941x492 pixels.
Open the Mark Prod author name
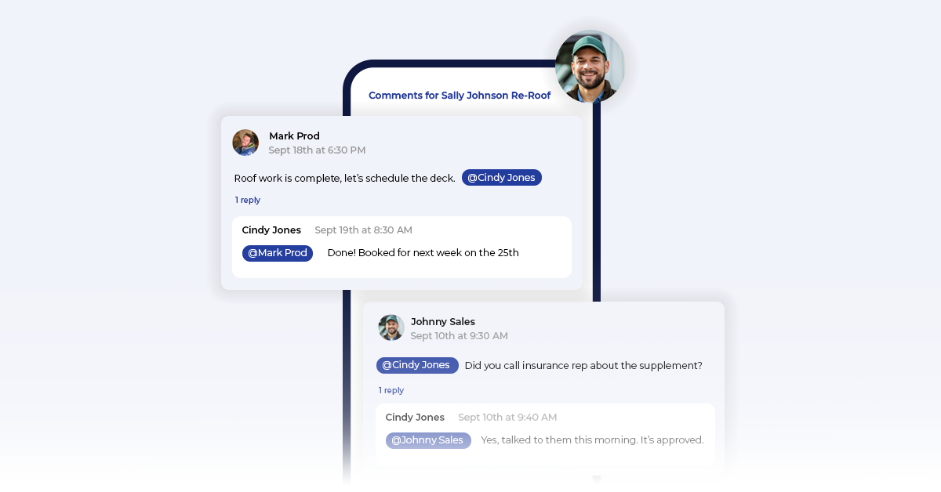tap(294, 136)
